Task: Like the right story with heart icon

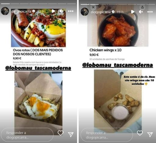Action: pyautogui.click(x=140, y=133)
